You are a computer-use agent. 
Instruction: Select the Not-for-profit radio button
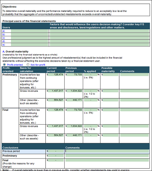point(28,65)
